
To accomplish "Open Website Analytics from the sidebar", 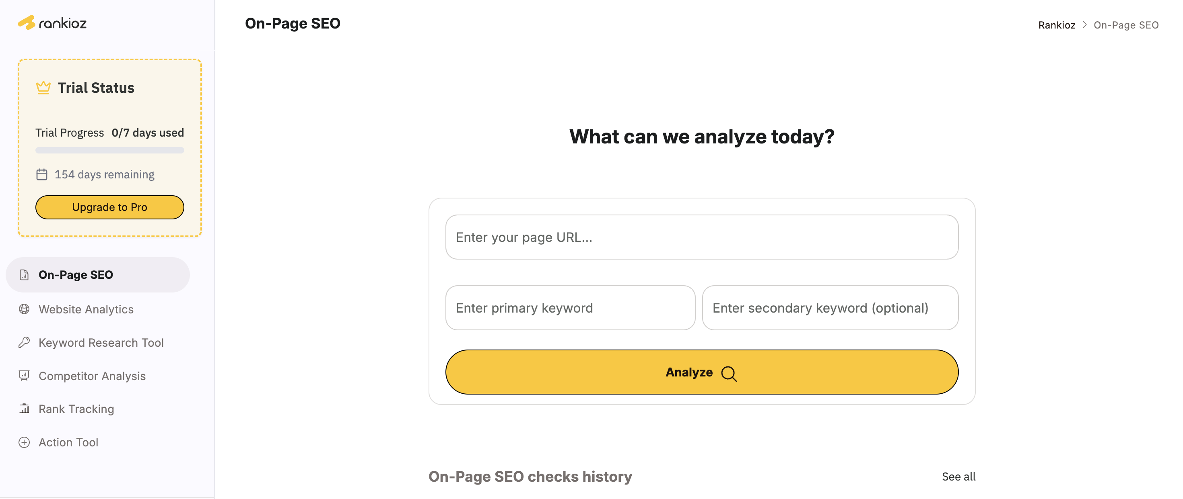I will 86,309.
